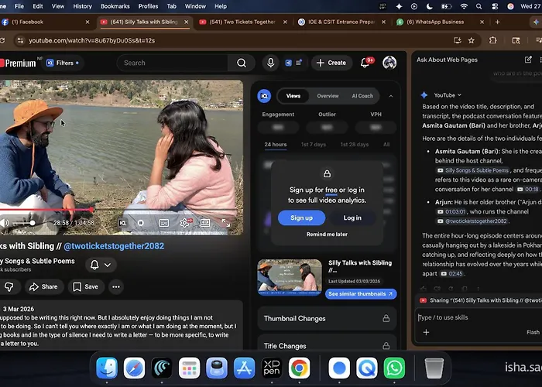The image size is (542, 387).
Task: Switch to the AI Coach tab
Action: 362,96
